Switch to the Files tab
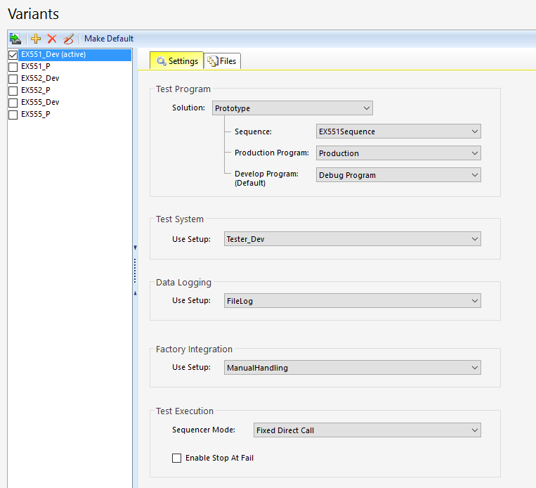Screen dimensions: 536x488 click(223, 61)
